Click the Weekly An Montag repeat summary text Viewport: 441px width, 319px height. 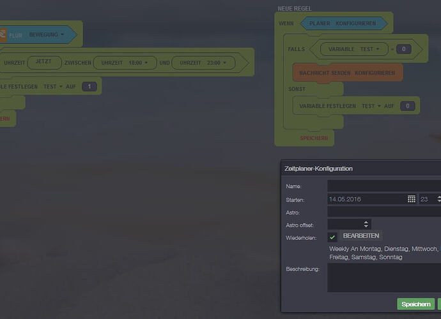point(384,253)
